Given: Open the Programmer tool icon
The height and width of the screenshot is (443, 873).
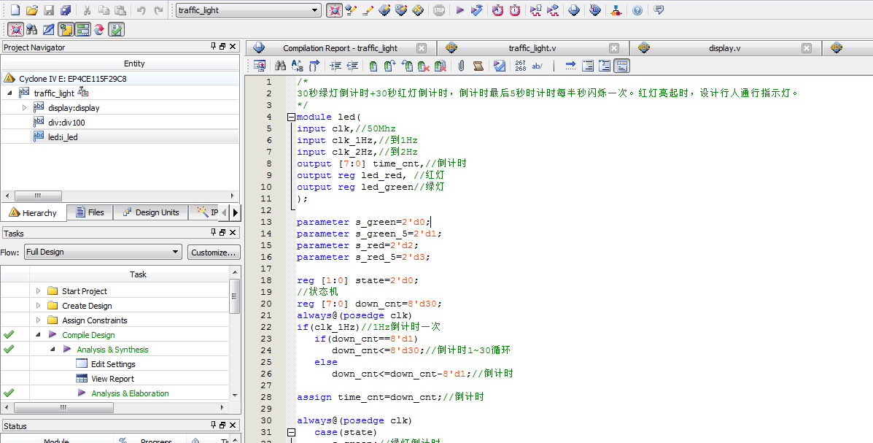Looking at the screenshot, I should pyautogui.click(x=595, y=10).
